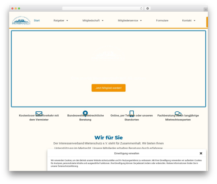The image size is (217, 184).
Task: Open the Mitgliedschaft menu item
Action: click(91, 20)
